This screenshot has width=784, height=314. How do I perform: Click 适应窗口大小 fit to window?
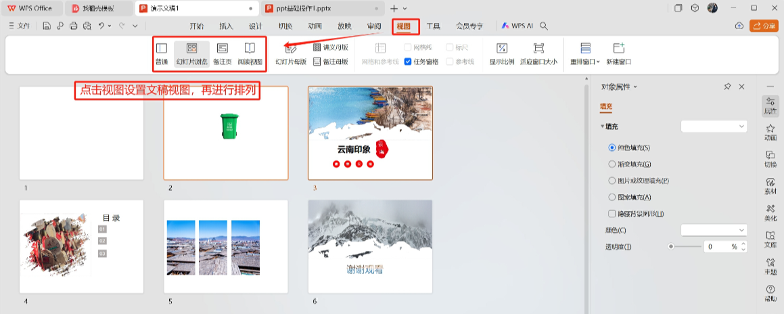pos(538,53)
